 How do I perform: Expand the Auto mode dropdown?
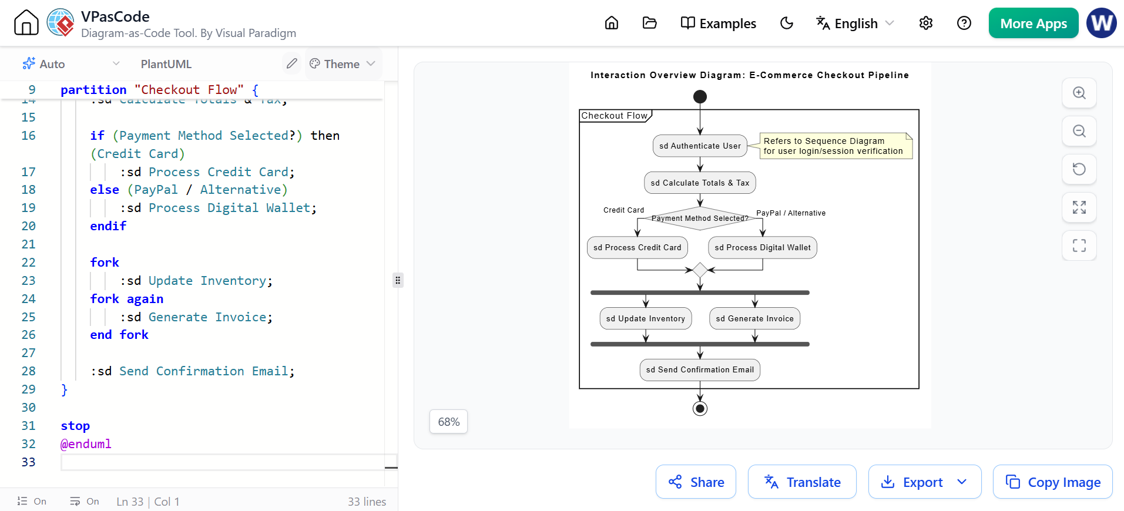[71, 63]
